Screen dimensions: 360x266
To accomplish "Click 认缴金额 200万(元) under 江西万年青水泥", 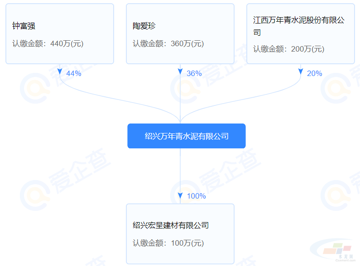I will pos(288,49).
